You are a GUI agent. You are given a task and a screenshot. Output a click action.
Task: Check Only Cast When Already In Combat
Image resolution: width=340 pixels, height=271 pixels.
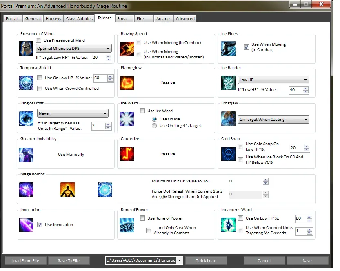(149, 230)
